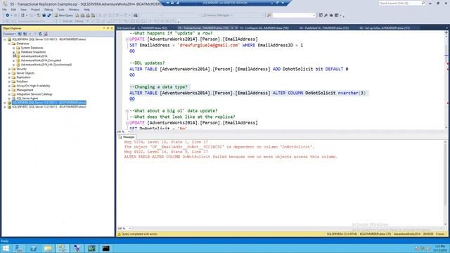Click the Execute query button

click(x=67, y=21)
